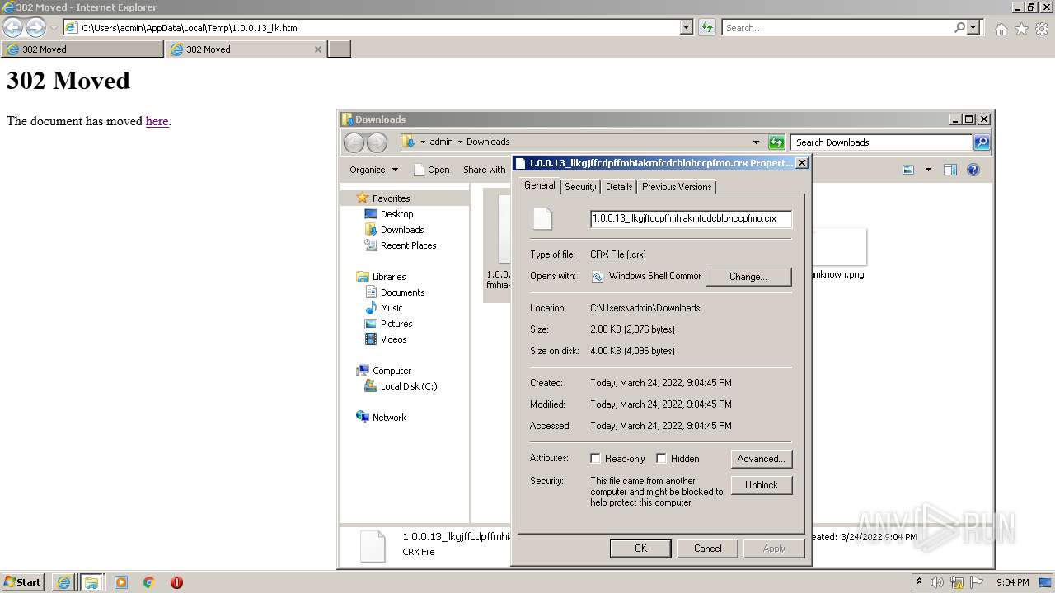The image size is (1055, 593).
Task: Open the IE address bar dropdown arrow
Action: pyautogui.click(x=687, y=27)
